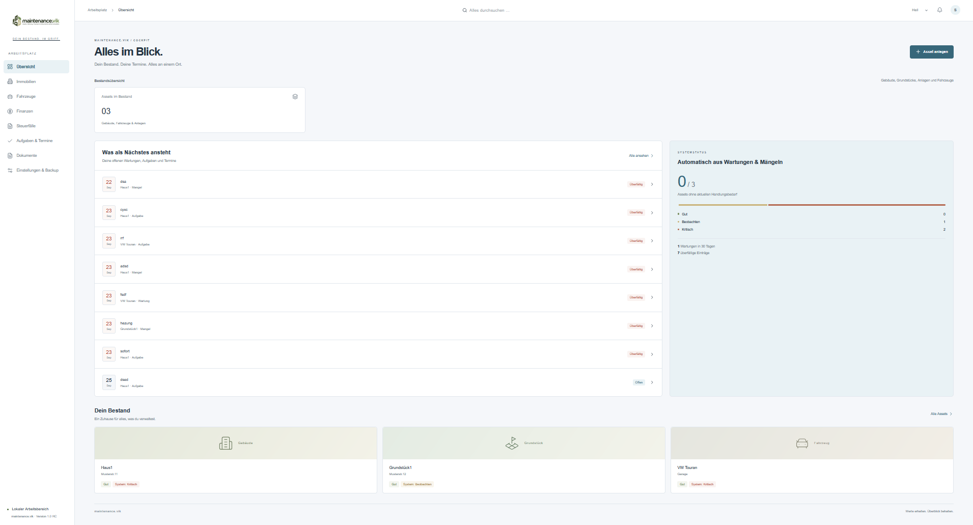Click 'Lokaler Arbeitsbereich' in sidebar footer

[x=30, y=509]
